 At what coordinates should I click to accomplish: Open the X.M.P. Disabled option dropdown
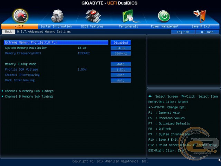coord(121,43)
